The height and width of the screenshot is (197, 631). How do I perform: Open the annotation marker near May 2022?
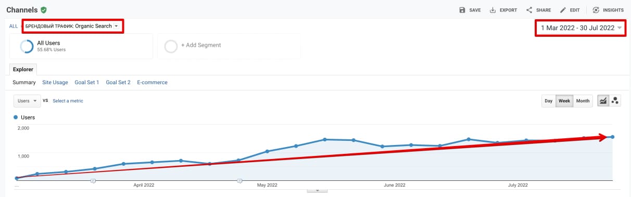point(239,181)
